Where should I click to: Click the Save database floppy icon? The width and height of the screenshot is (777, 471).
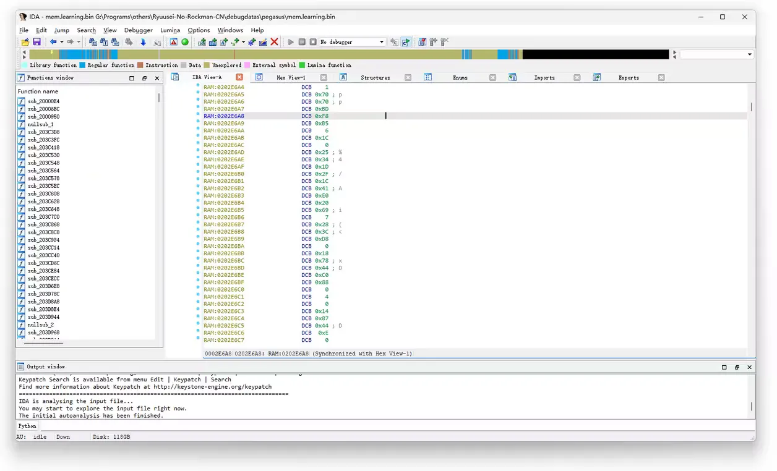click(x=36, y=42)
